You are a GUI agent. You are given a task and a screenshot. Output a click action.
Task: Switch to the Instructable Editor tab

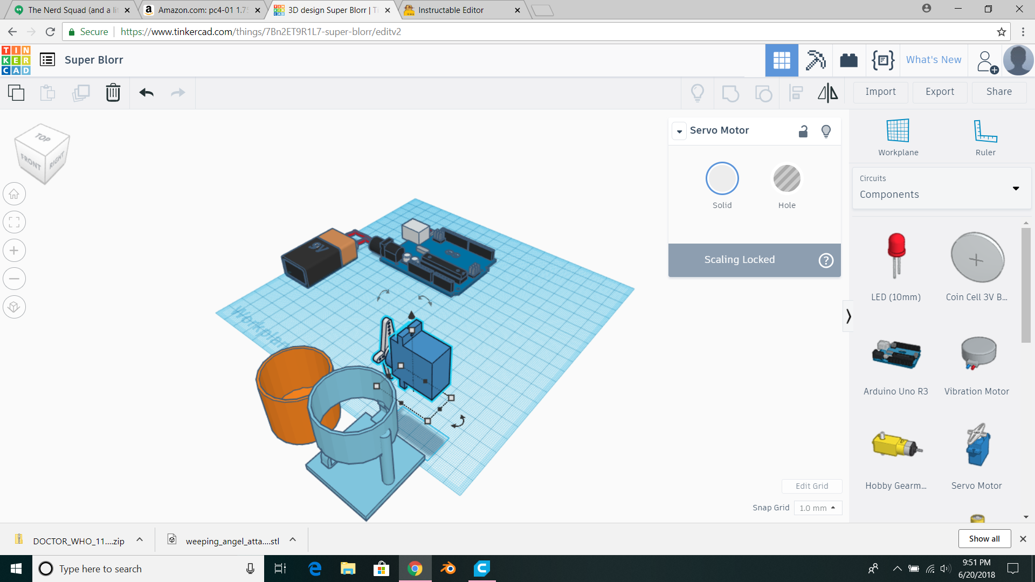pyautogui.click(x=463, y=10)
